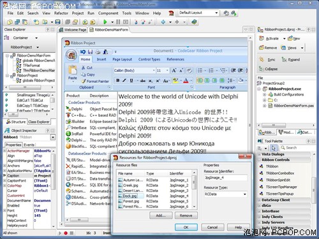Open the RibbonProject dropdown in Class Explorer
Image resolution: width=319 pixels, height=239 pixels.
[38, 47]
